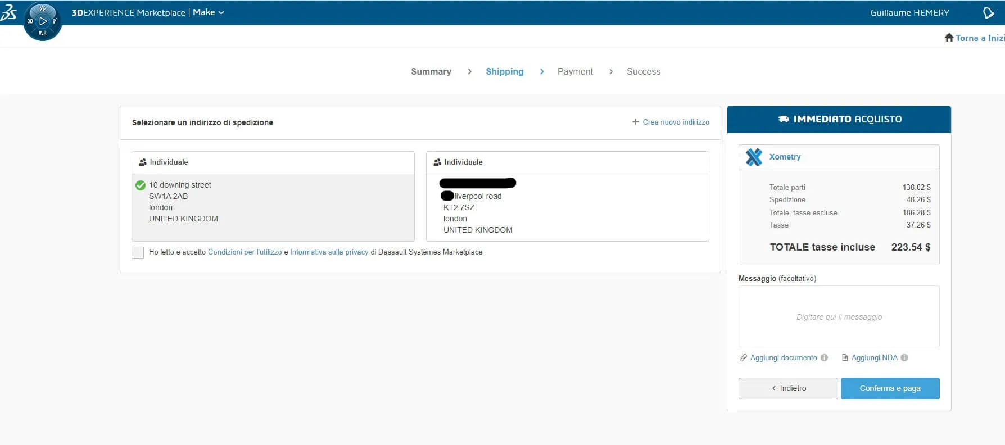Click the Indietro back button

tap(787, 388)
